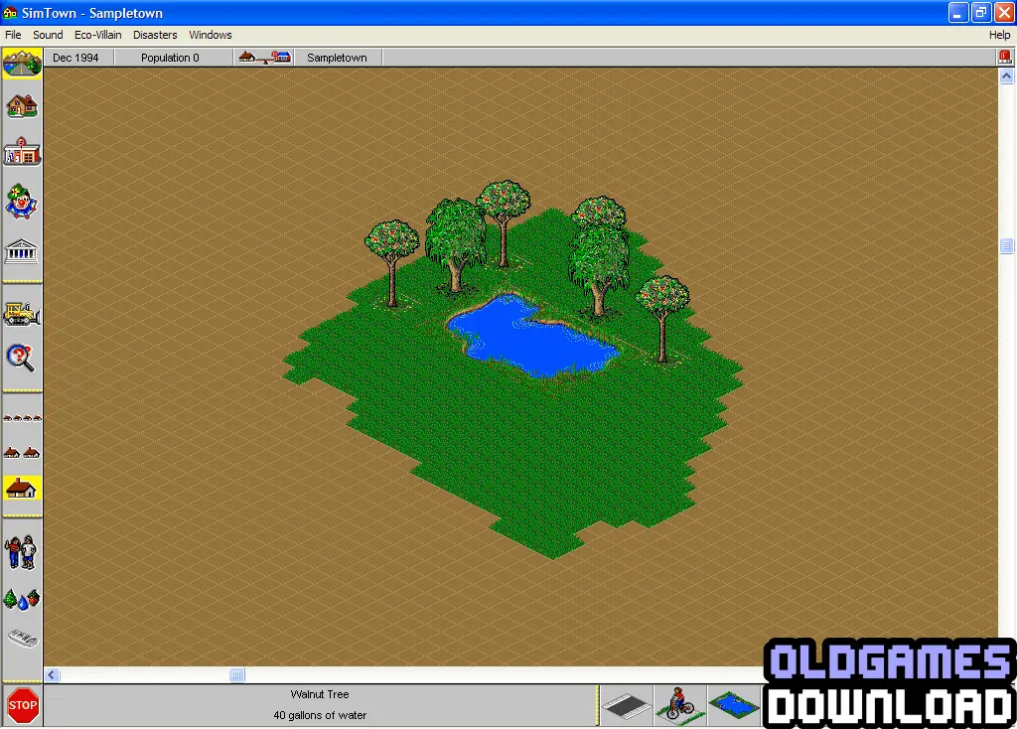
Task: Select the clown fun places tool
Action: coord(22,202)
